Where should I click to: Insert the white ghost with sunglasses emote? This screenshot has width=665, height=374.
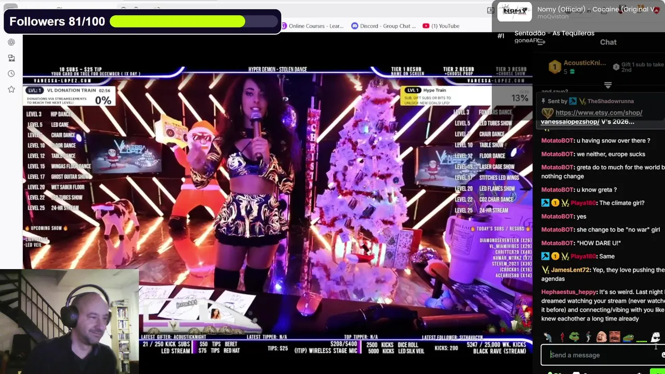[x=656, y=338]
